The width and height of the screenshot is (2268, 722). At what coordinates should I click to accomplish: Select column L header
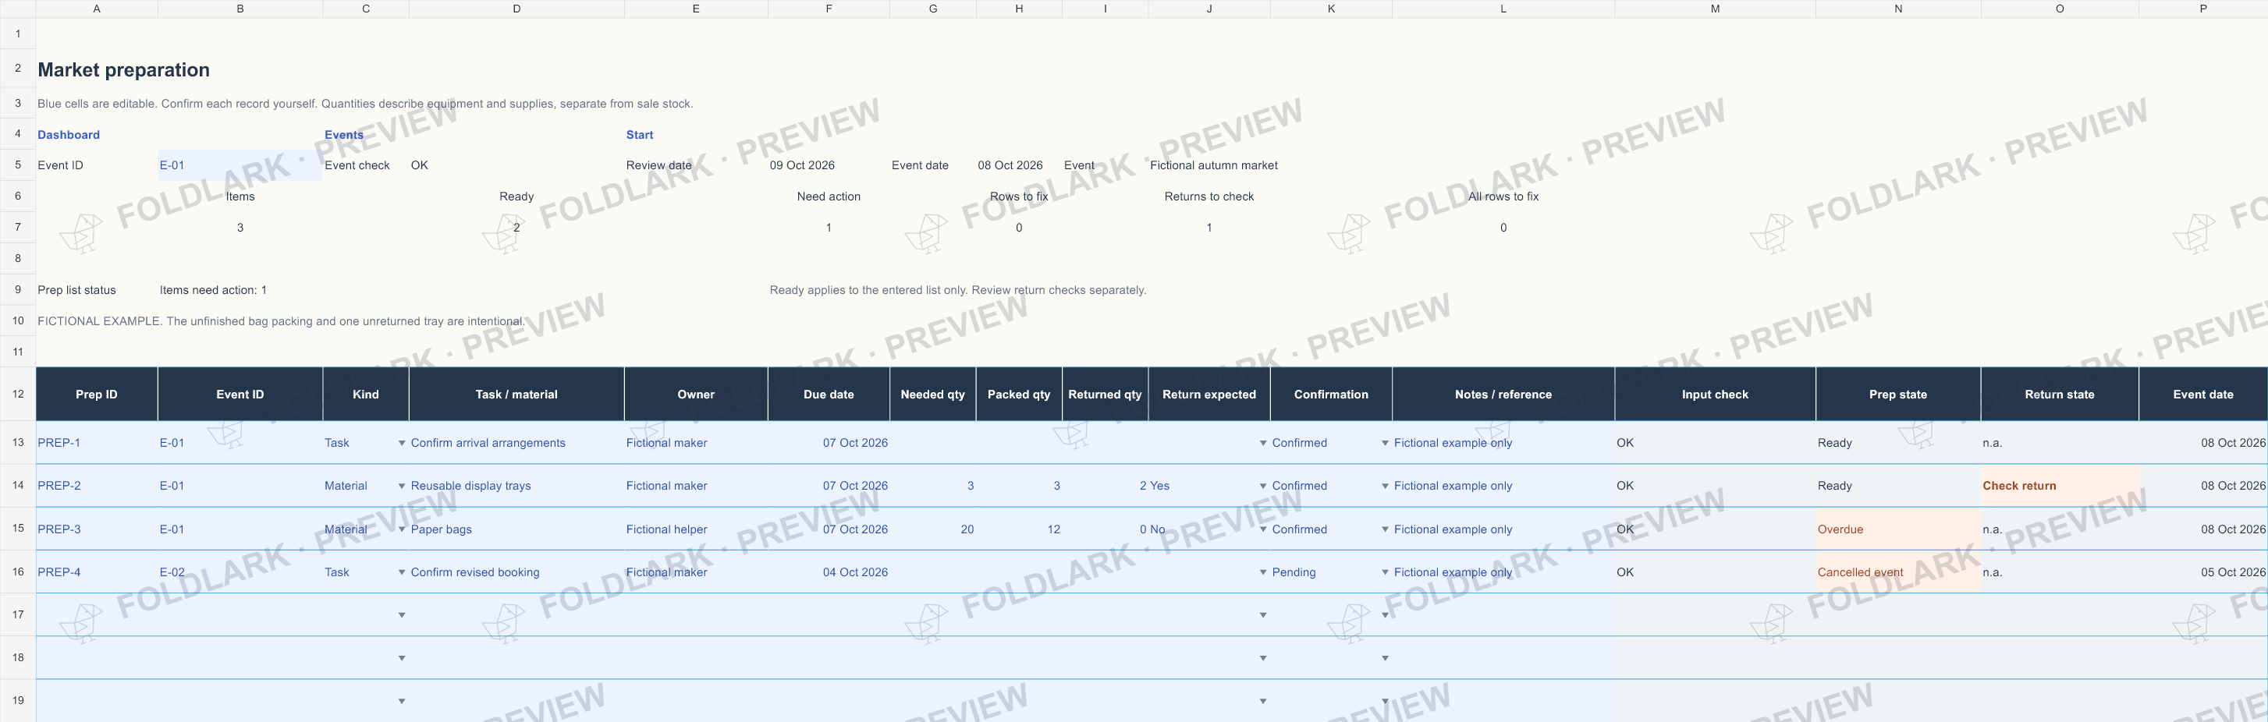pyautogui.click(x=1503, y=9)
